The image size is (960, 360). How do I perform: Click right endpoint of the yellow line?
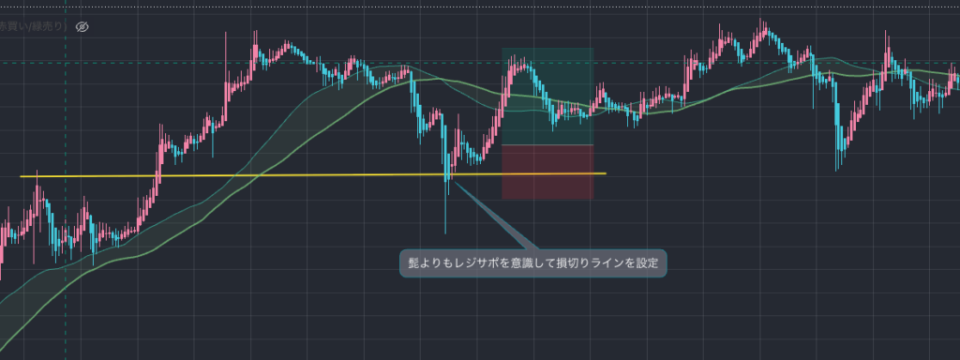(606, 173)
